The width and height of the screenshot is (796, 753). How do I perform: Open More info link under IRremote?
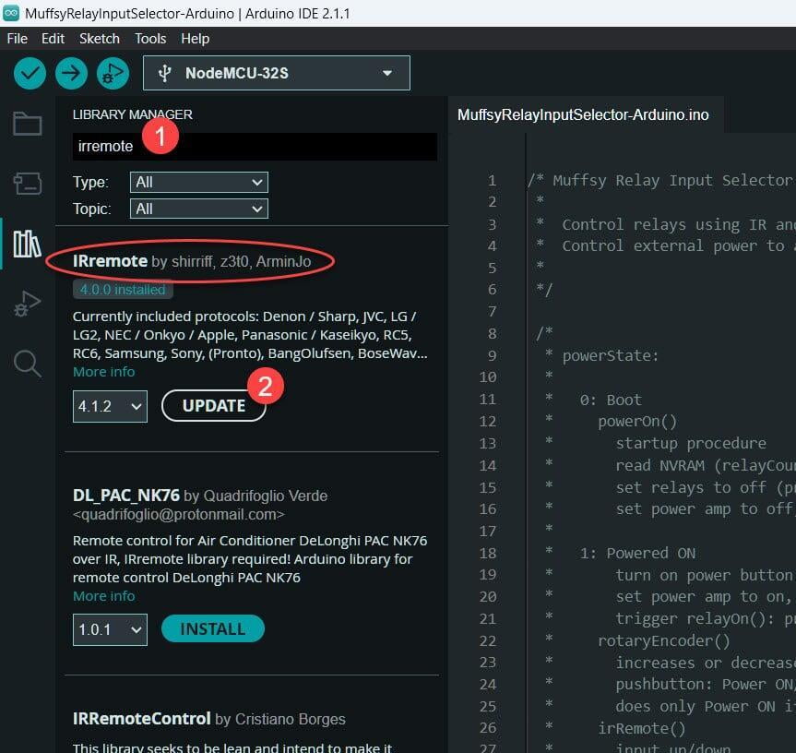point(104,372)
